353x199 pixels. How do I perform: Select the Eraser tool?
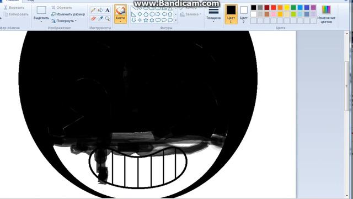click(x=93, y=18)
